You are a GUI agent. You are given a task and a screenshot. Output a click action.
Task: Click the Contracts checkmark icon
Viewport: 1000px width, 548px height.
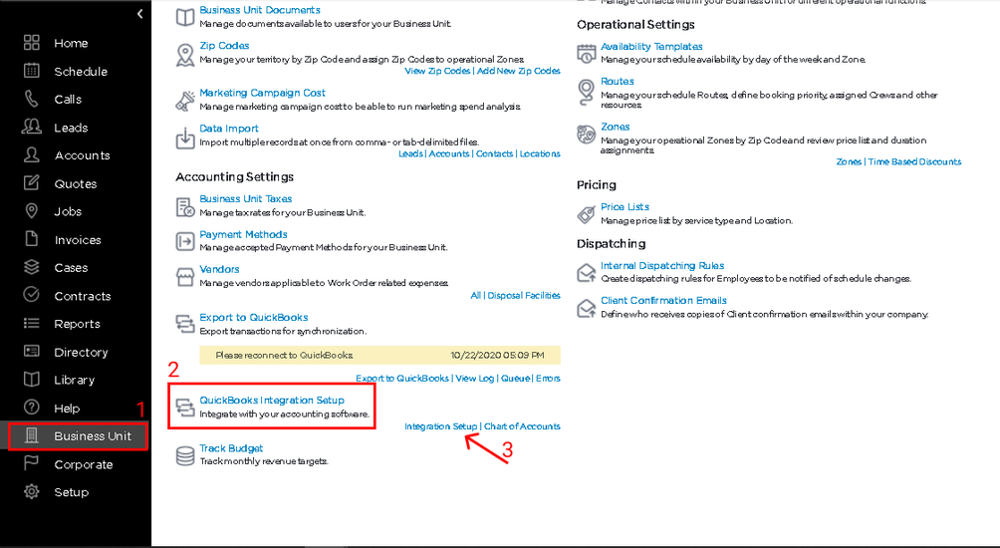coord(31,295)
